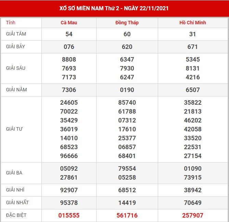The height and width of the screenshot is (222, 229).
Task: Select Cà Mau special prize 015555
Action: coord(69,216)
